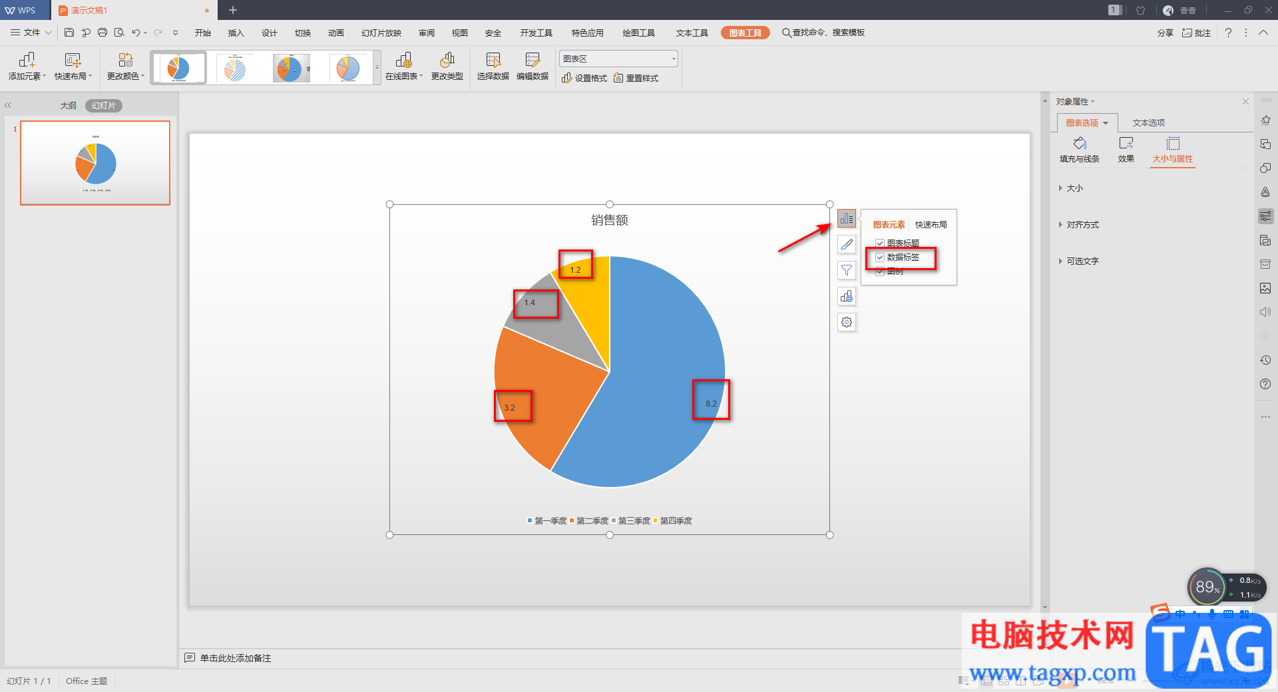Open 效果 effects section icon
This screenshot has width=1278, height=692.
tap(1126, 150)
